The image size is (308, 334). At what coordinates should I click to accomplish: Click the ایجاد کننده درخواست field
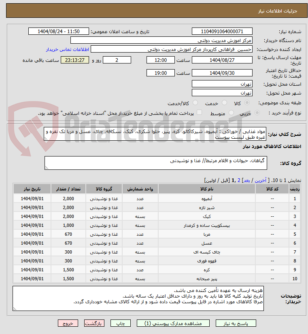[171, 49]
